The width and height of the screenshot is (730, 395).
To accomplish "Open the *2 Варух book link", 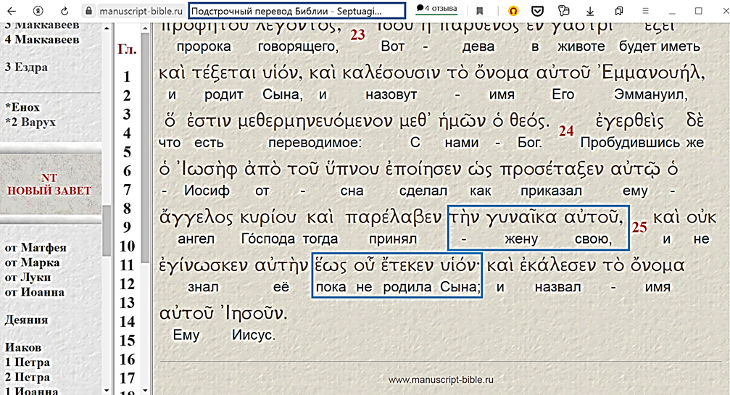I will click(30, 122).
